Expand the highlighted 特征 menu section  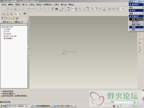click(x=136, y=10)
